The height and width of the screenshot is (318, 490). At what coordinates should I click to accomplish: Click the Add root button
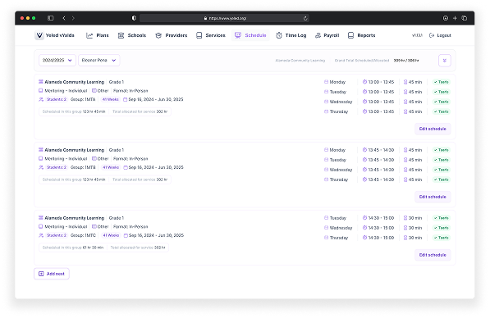[52, 274]
